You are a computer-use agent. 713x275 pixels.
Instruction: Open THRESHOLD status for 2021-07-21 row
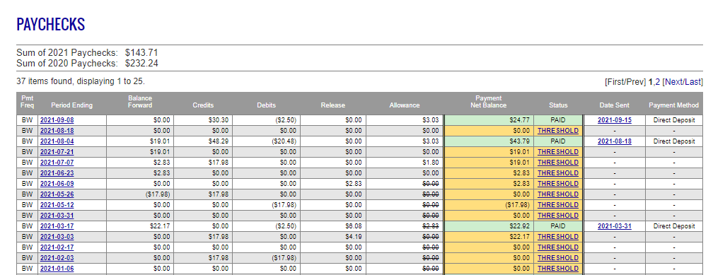pyautogui.click(x=558, y=152)
